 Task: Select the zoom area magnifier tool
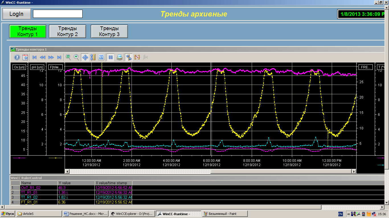pyautogui.click(x=68, y=57)
